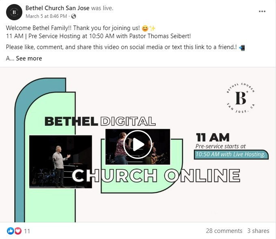The width and height of the screenshot is (276, 239).
Task: View the 3 shares list
Action: (258, 231)
